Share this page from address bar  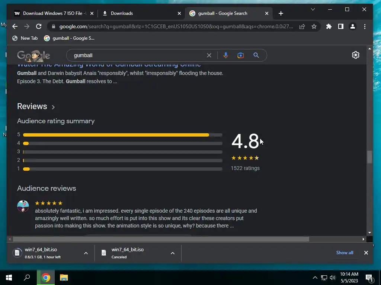pyautogui.click(x=302, y=26)
